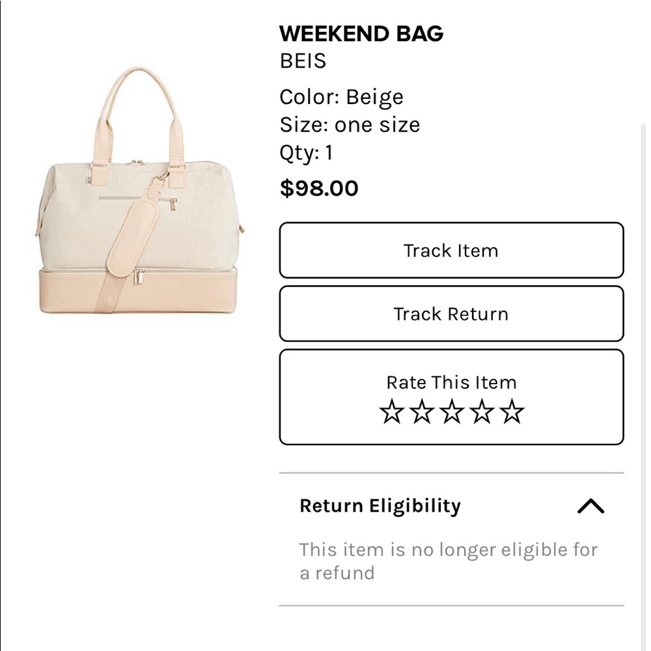Click the second rating star

422,412
